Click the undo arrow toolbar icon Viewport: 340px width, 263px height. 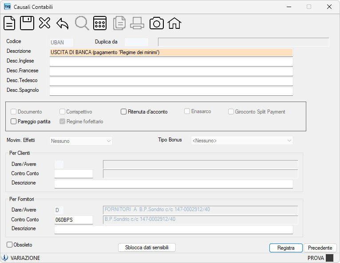coord(63,24)
